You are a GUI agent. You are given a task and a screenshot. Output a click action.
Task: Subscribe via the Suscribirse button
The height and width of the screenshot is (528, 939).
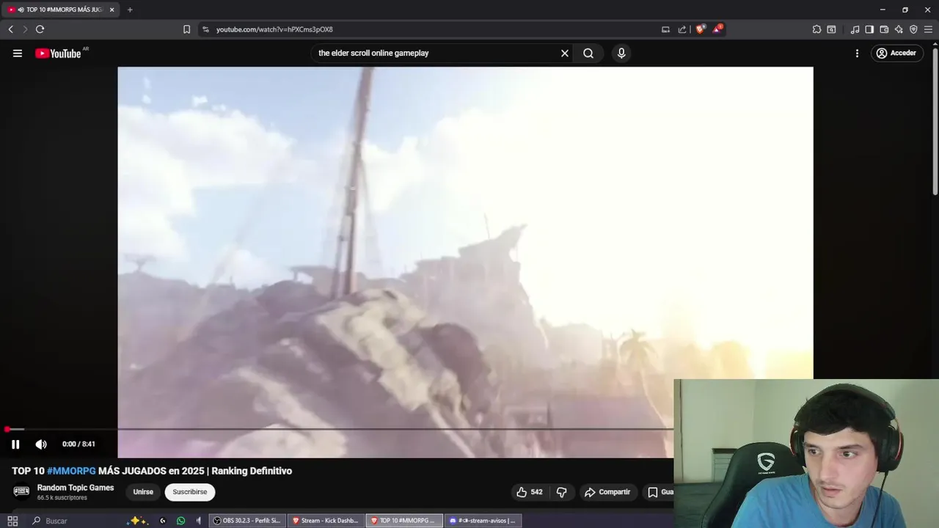click(190, 492)
